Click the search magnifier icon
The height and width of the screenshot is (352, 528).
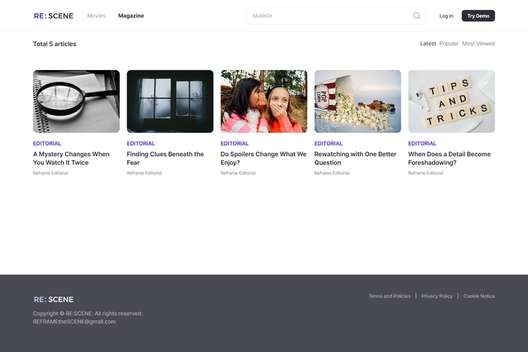coord(417,16)
